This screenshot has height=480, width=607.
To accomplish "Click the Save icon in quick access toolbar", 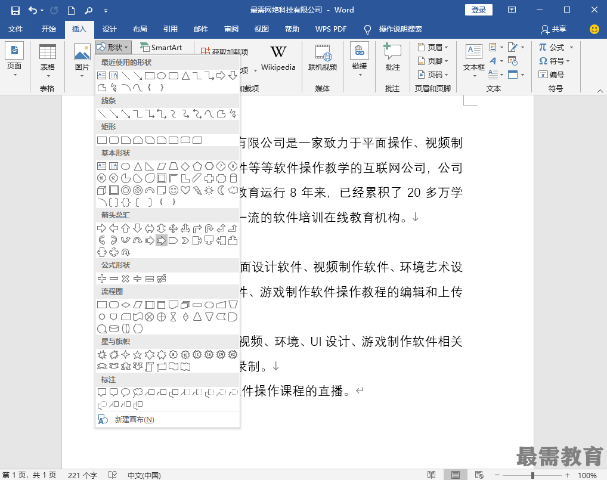I will click(x=15, y=11).
